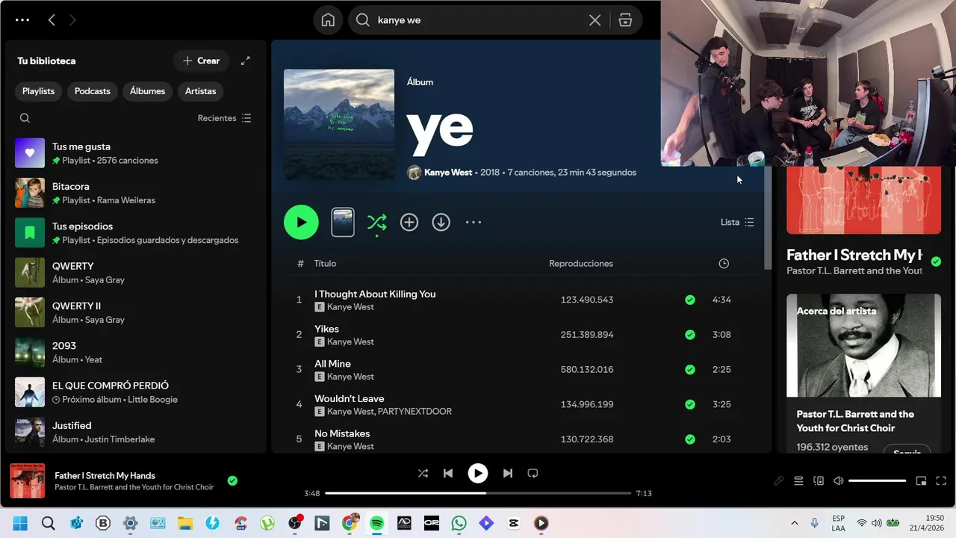The image size is (956, 538).
Task: Open WhatsApp from the taskbar
Action: click(459, 523)
